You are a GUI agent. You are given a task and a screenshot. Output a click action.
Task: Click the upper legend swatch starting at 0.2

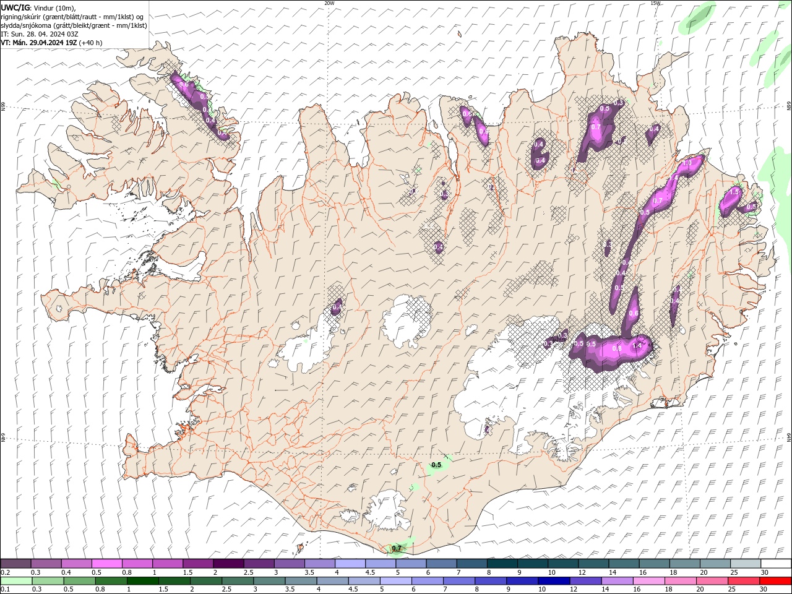point(15,564)
